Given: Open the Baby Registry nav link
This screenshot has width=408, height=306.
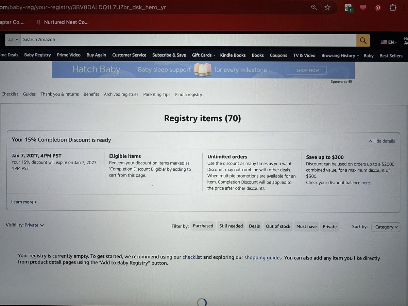Looking at the screenshot, I should tap(37, 55).
